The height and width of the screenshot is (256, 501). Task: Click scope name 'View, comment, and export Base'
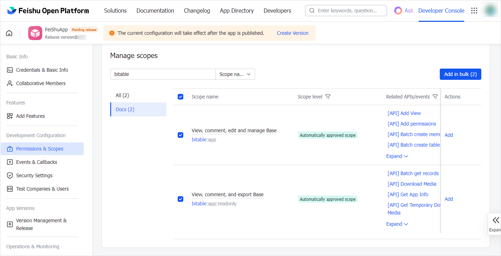228,194
